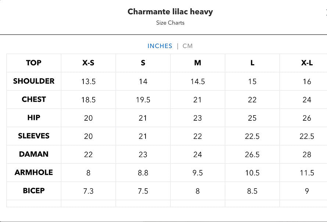327x222 pixels.
Task: Select the DAMAN row label
Action: tap(34, 154)
